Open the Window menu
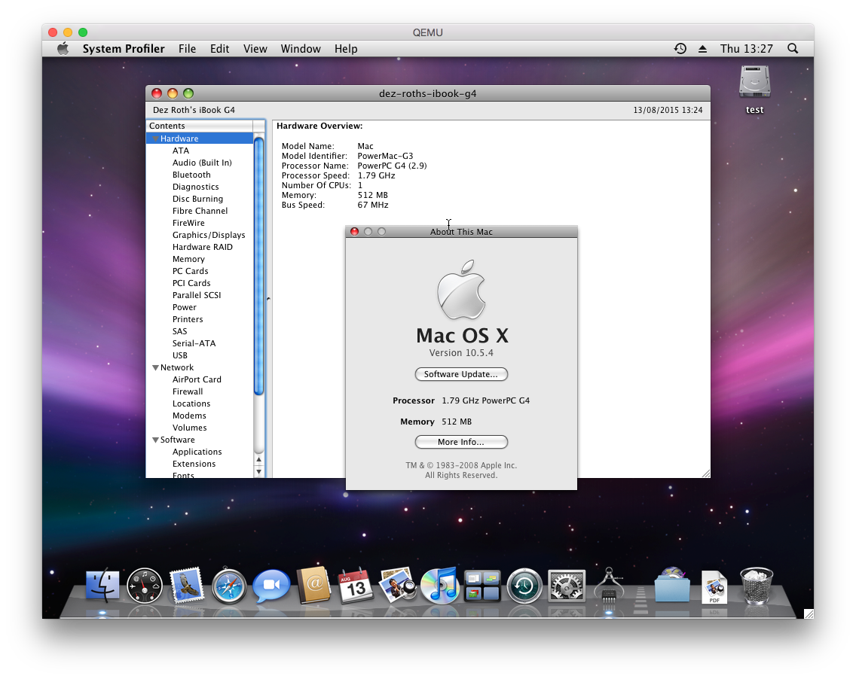 (x=301, y=49)
